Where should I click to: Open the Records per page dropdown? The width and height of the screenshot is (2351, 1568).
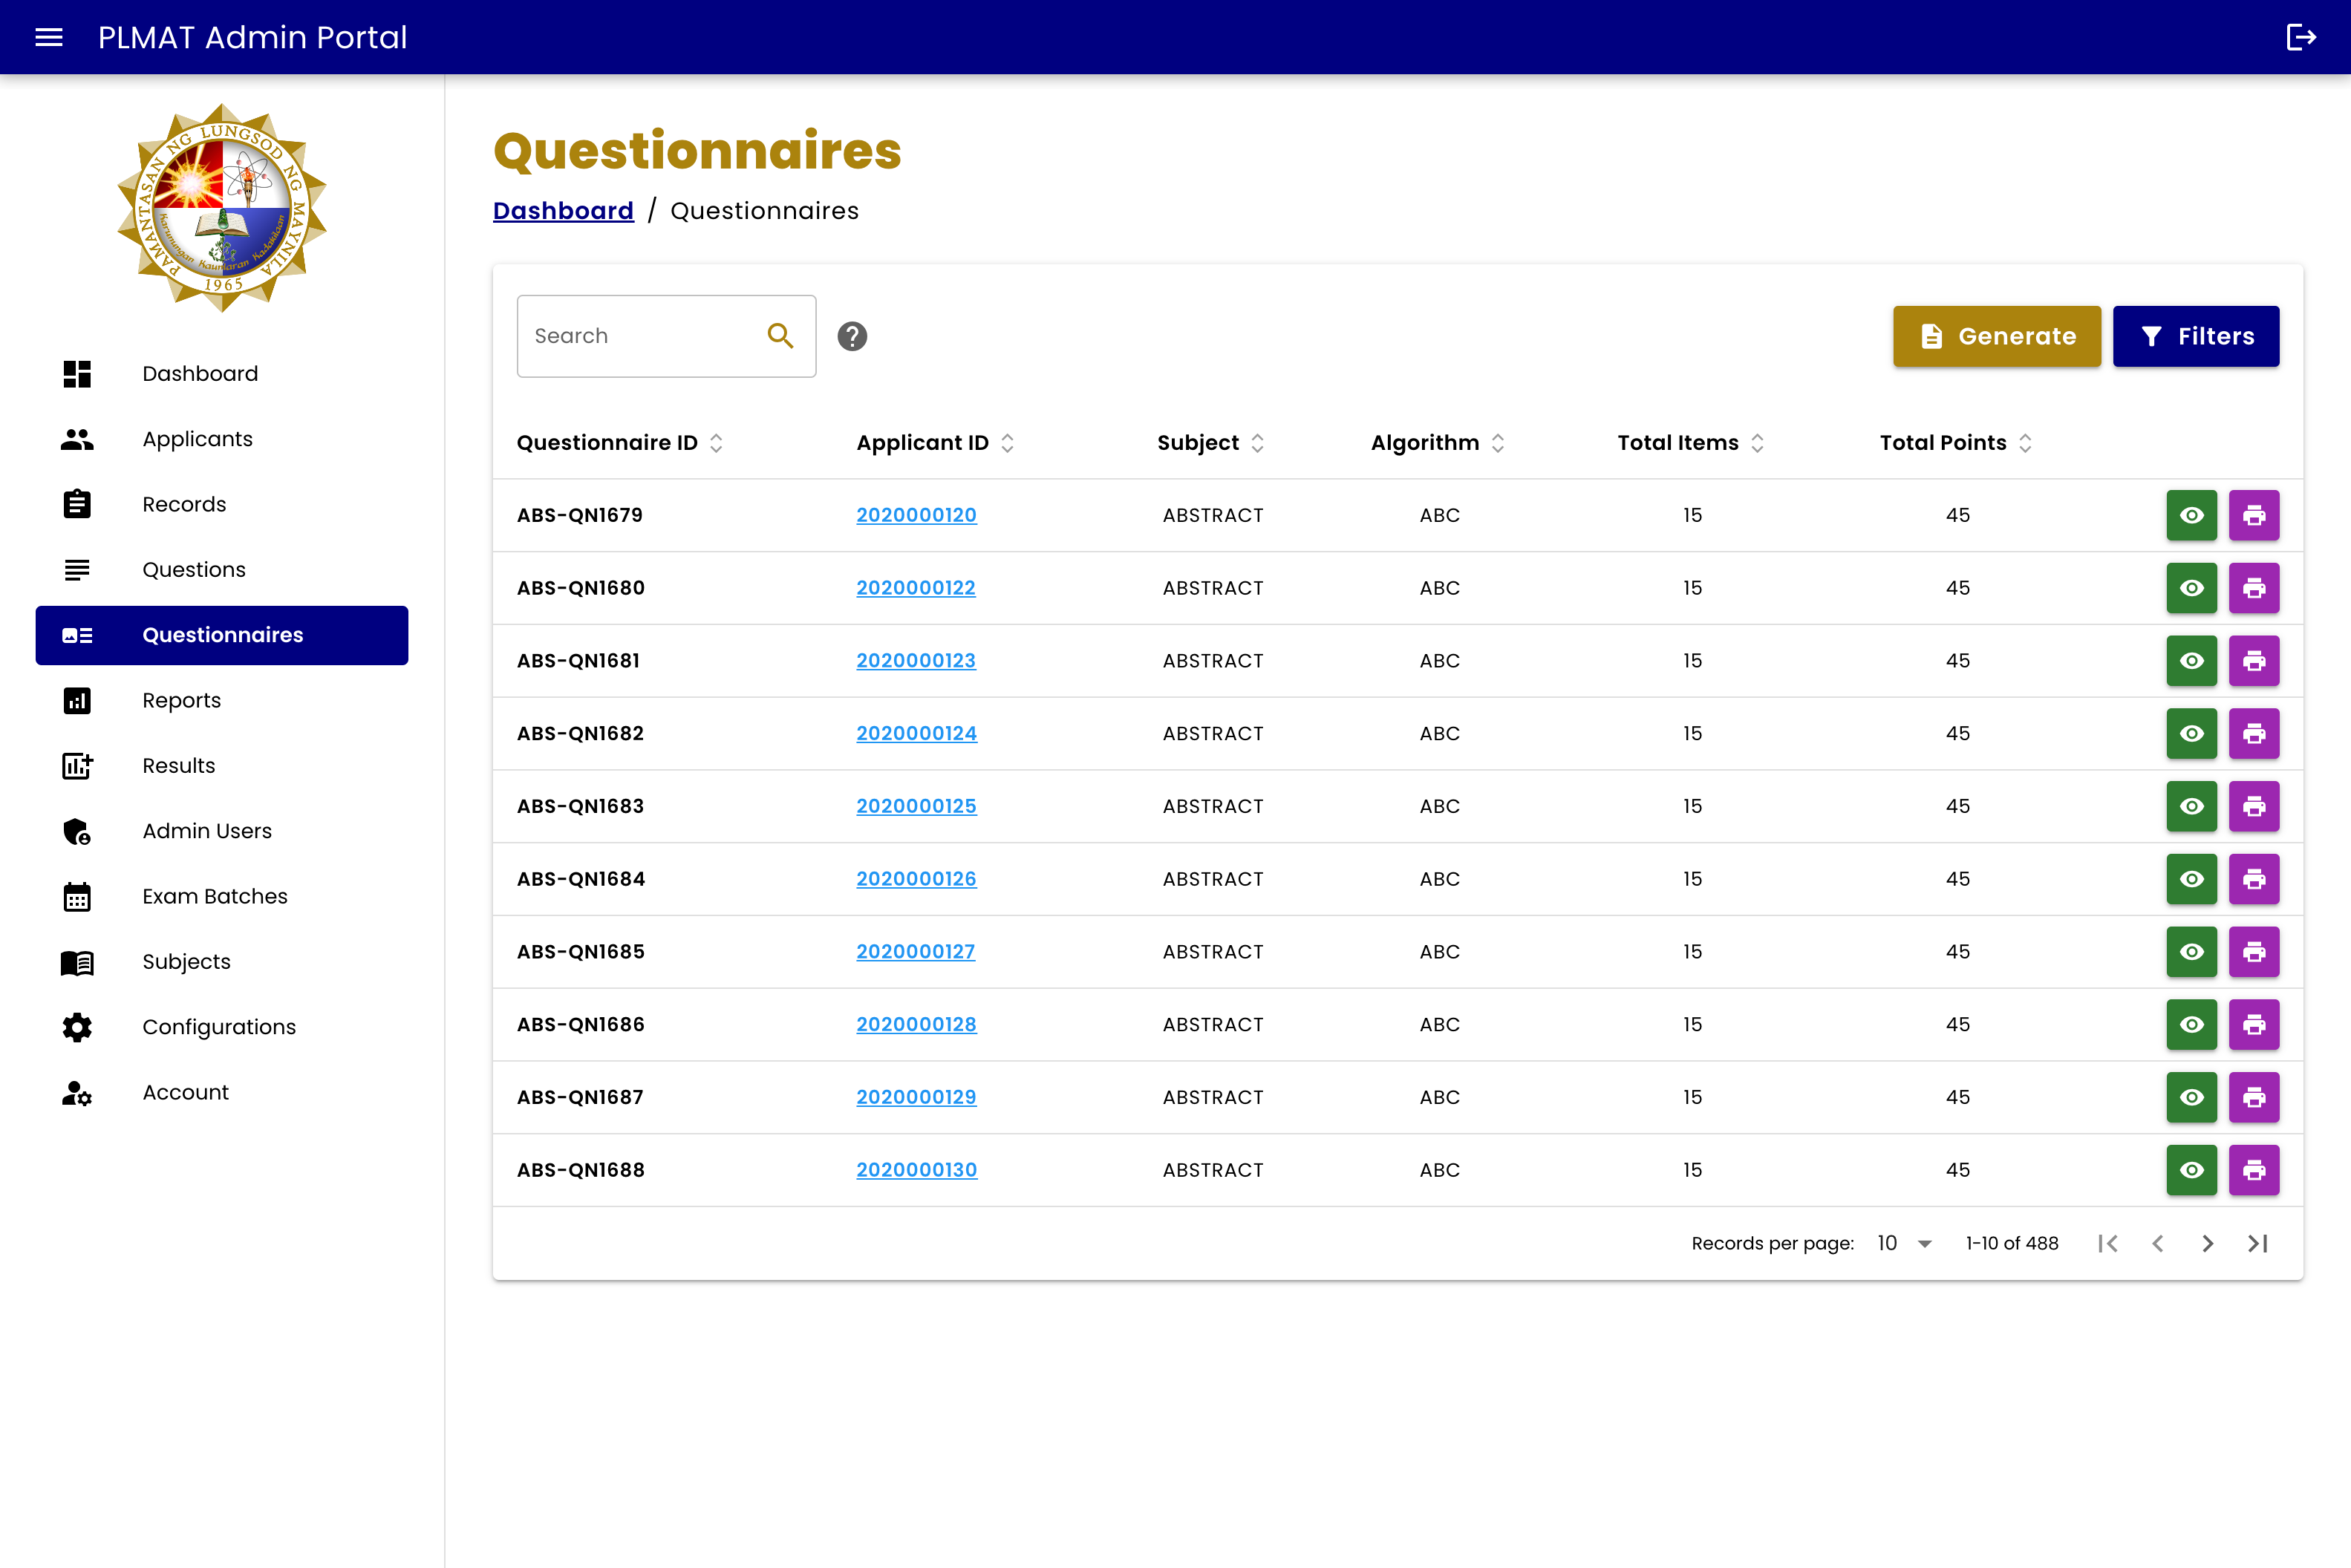click(x=1904, y=1243)
